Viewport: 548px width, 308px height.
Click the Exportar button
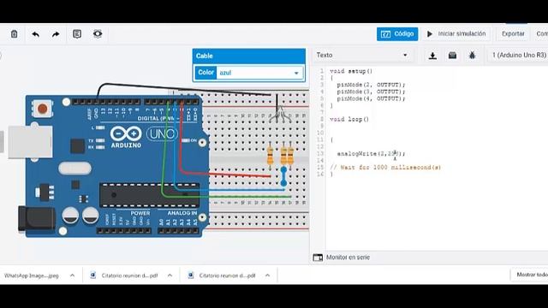(x=513, y=34)
